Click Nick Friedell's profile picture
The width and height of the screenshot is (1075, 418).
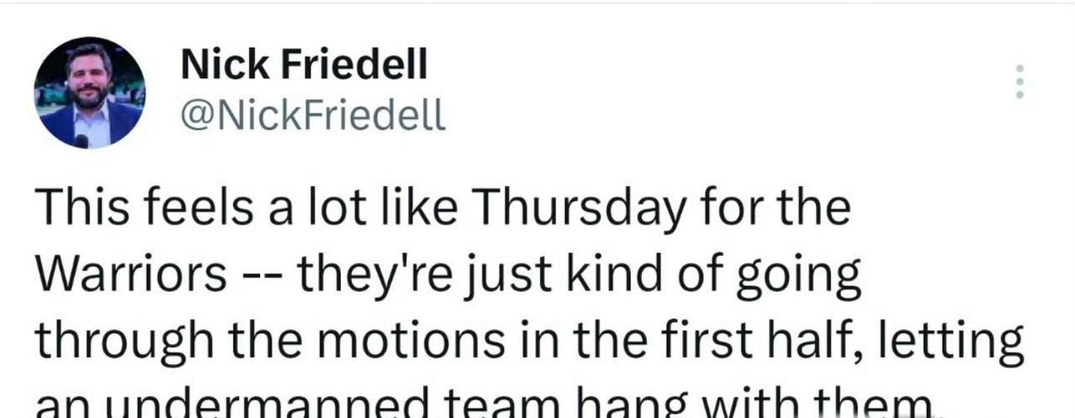(89, 93)
